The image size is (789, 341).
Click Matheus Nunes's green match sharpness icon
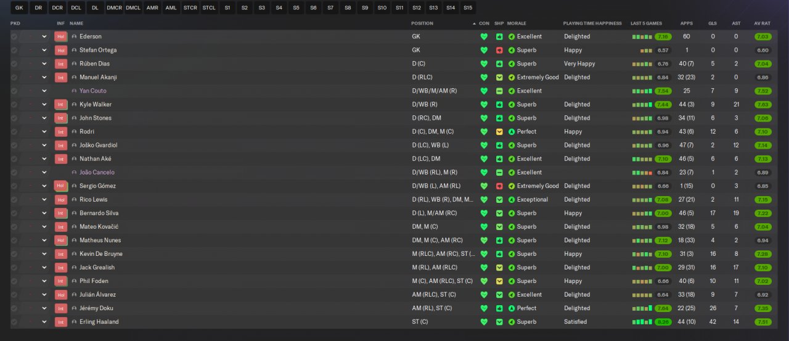[499, 240]
